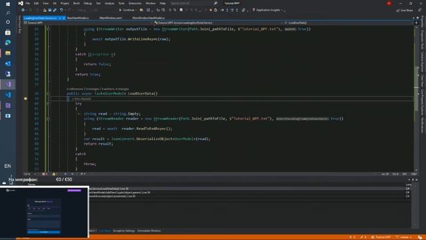Click the Undo arrow icon

61,10
